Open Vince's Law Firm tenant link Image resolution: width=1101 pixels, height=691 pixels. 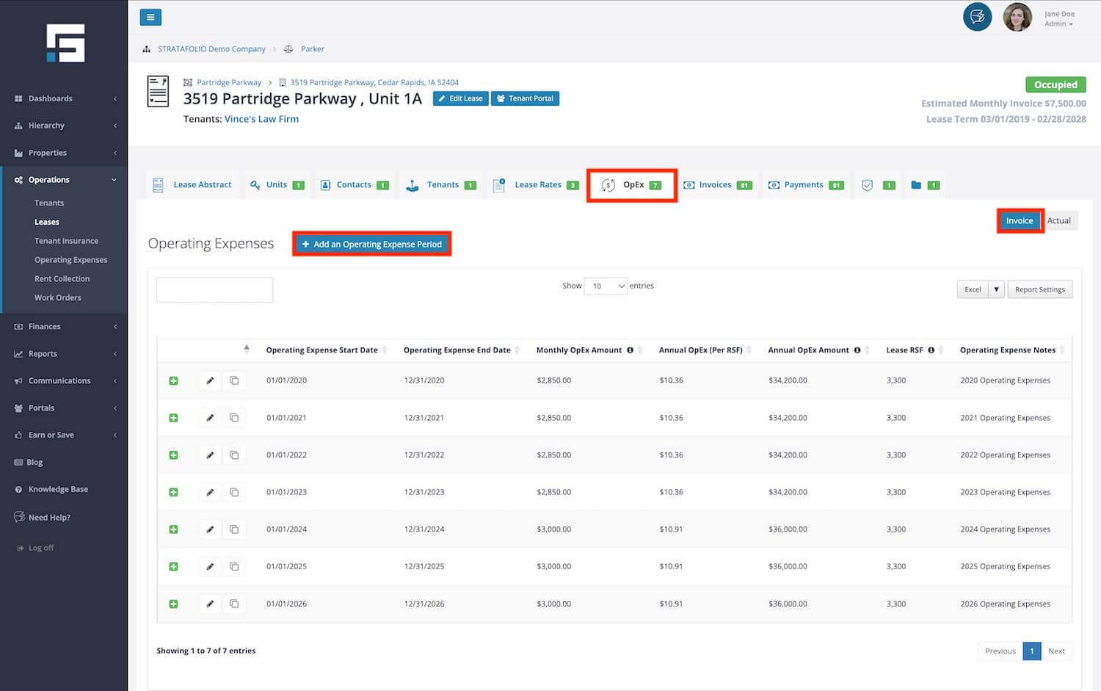[261, 119]
